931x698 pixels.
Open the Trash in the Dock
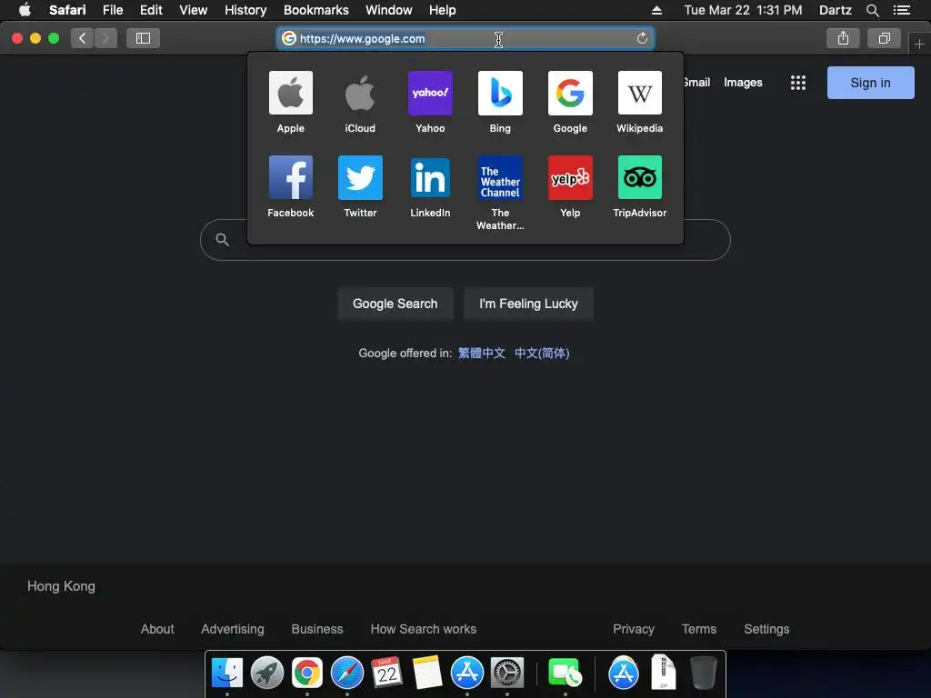coord(704,673)
